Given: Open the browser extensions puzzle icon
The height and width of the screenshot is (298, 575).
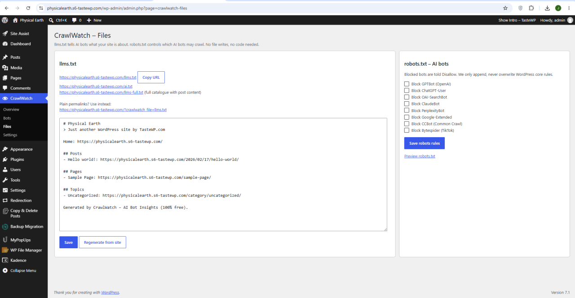Looking at the screenshot, I should [x=531, y=8].
